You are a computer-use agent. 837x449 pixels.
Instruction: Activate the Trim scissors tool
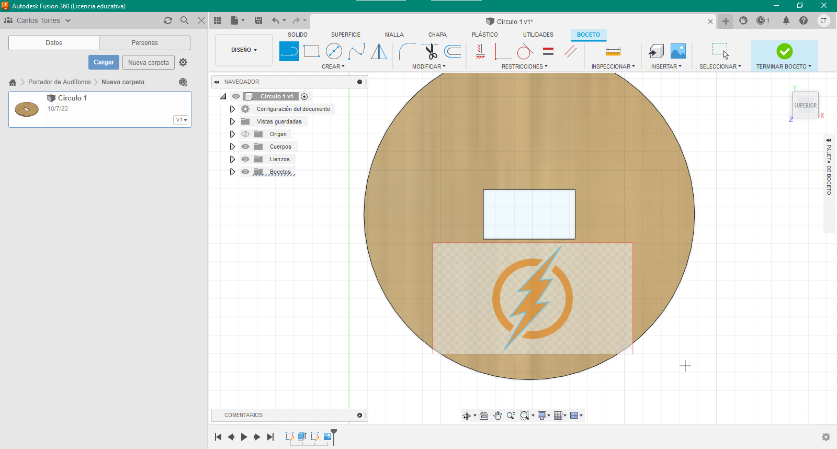coord(431,51)
